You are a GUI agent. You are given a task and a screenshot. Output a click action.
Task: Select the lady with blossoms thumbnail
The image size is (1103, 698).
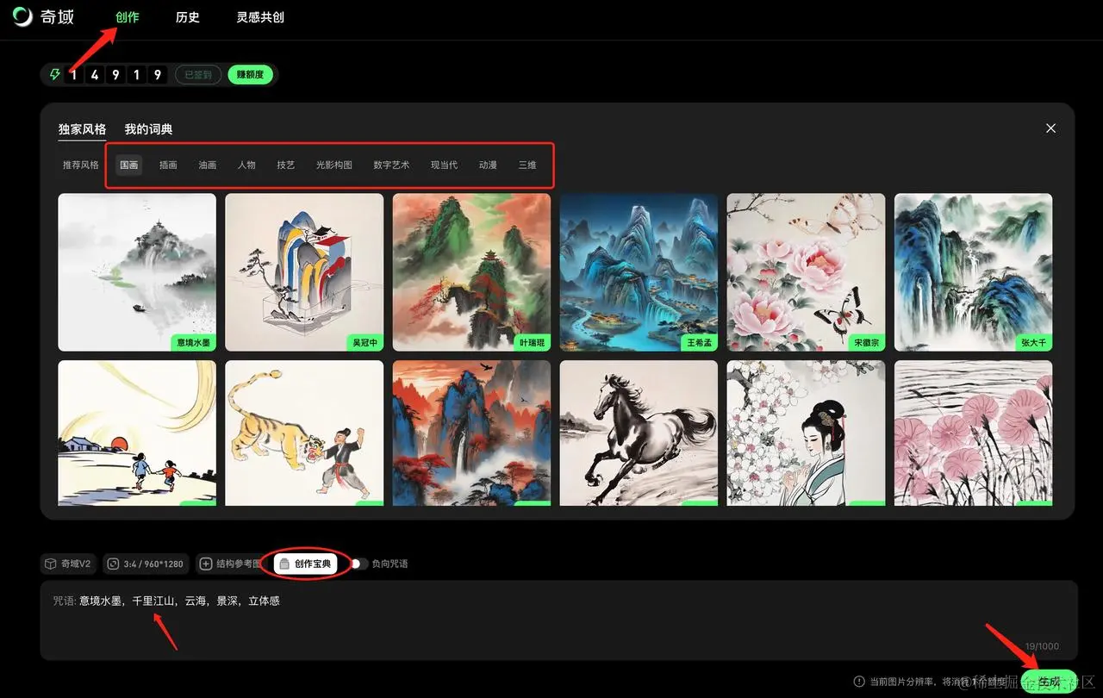click(806, 433)
